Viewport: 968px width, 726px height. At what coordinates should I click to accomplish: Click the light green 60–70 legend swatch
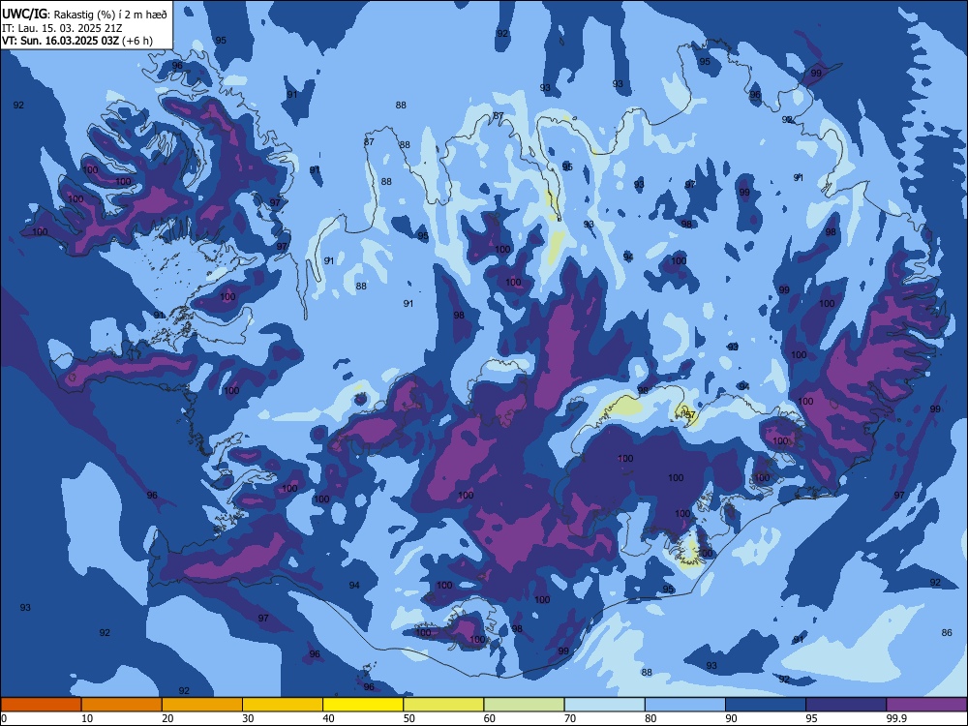coord(524,705)
